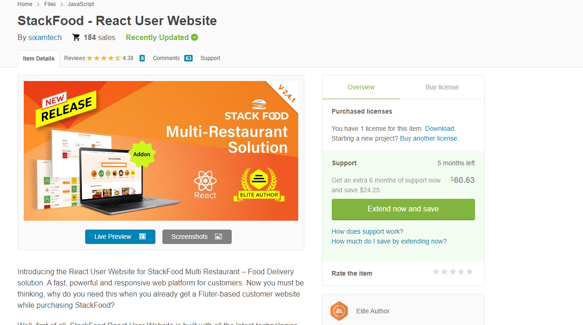Click the reviews count badge 8
Image resolution: width=583 pixels, height=325 pixels.
coord(142,58)
